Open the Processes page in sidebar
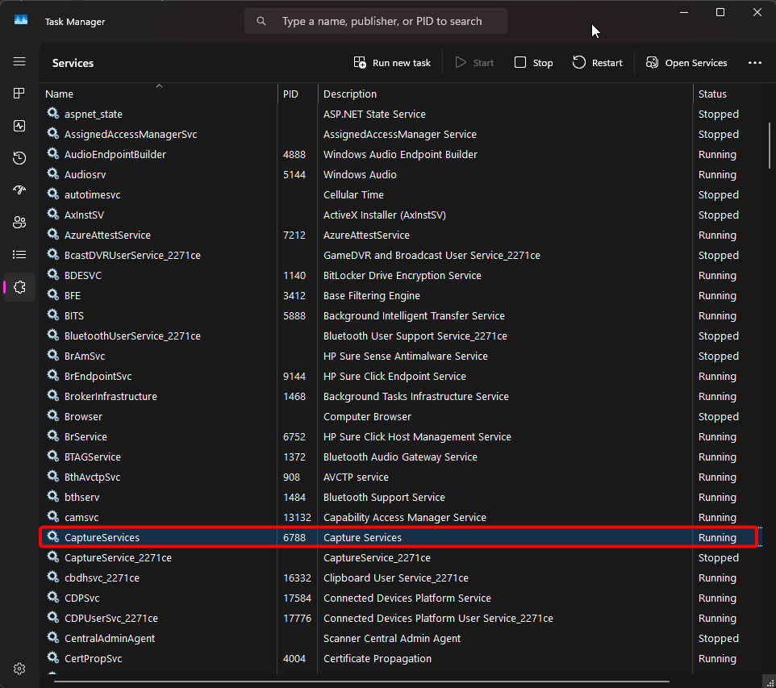 click(x=19, y=94)
